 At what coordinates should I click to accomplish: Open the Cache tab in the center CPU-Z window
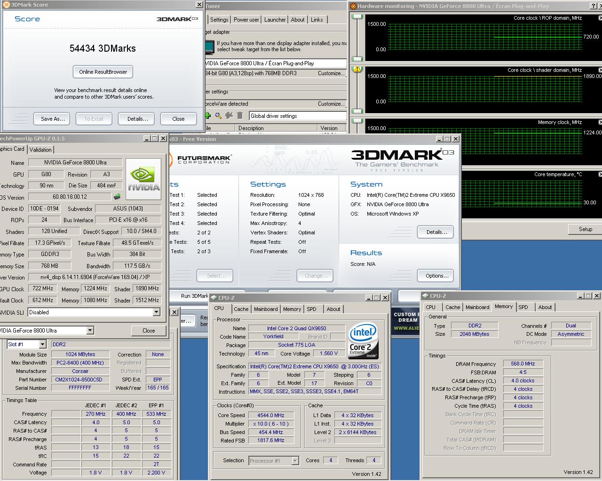(x=241, y=309)
